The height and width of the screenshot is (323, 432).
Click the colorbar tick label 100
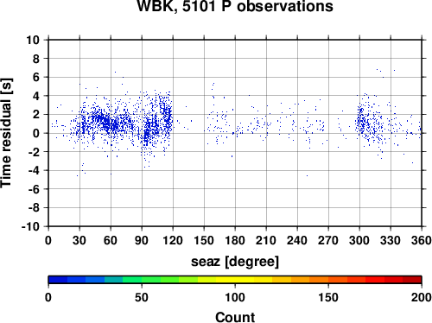point(235,297)
